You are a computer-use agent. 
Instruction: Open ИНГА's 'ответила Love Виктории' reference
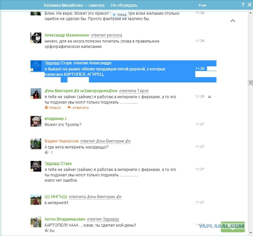(95, 197)
